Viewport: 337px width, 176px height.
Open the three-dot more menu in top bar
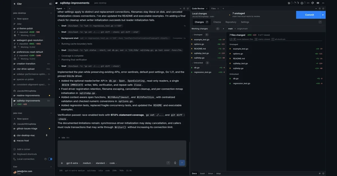pyautogui.click(x=323, y=3)
